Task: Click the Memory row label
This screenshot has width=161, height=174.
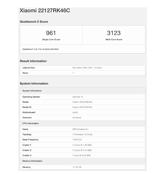Action: point(26,167)
